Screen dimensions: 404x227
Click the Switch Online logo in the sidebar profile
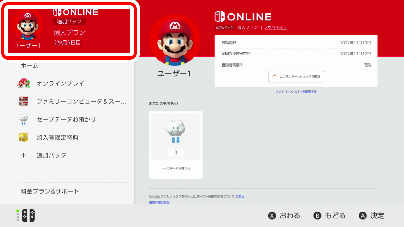75,12
